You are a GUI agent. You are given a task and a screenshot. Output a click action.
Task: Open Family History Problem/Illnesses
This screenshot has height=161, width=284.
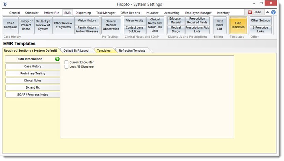[x=87, y=30]
